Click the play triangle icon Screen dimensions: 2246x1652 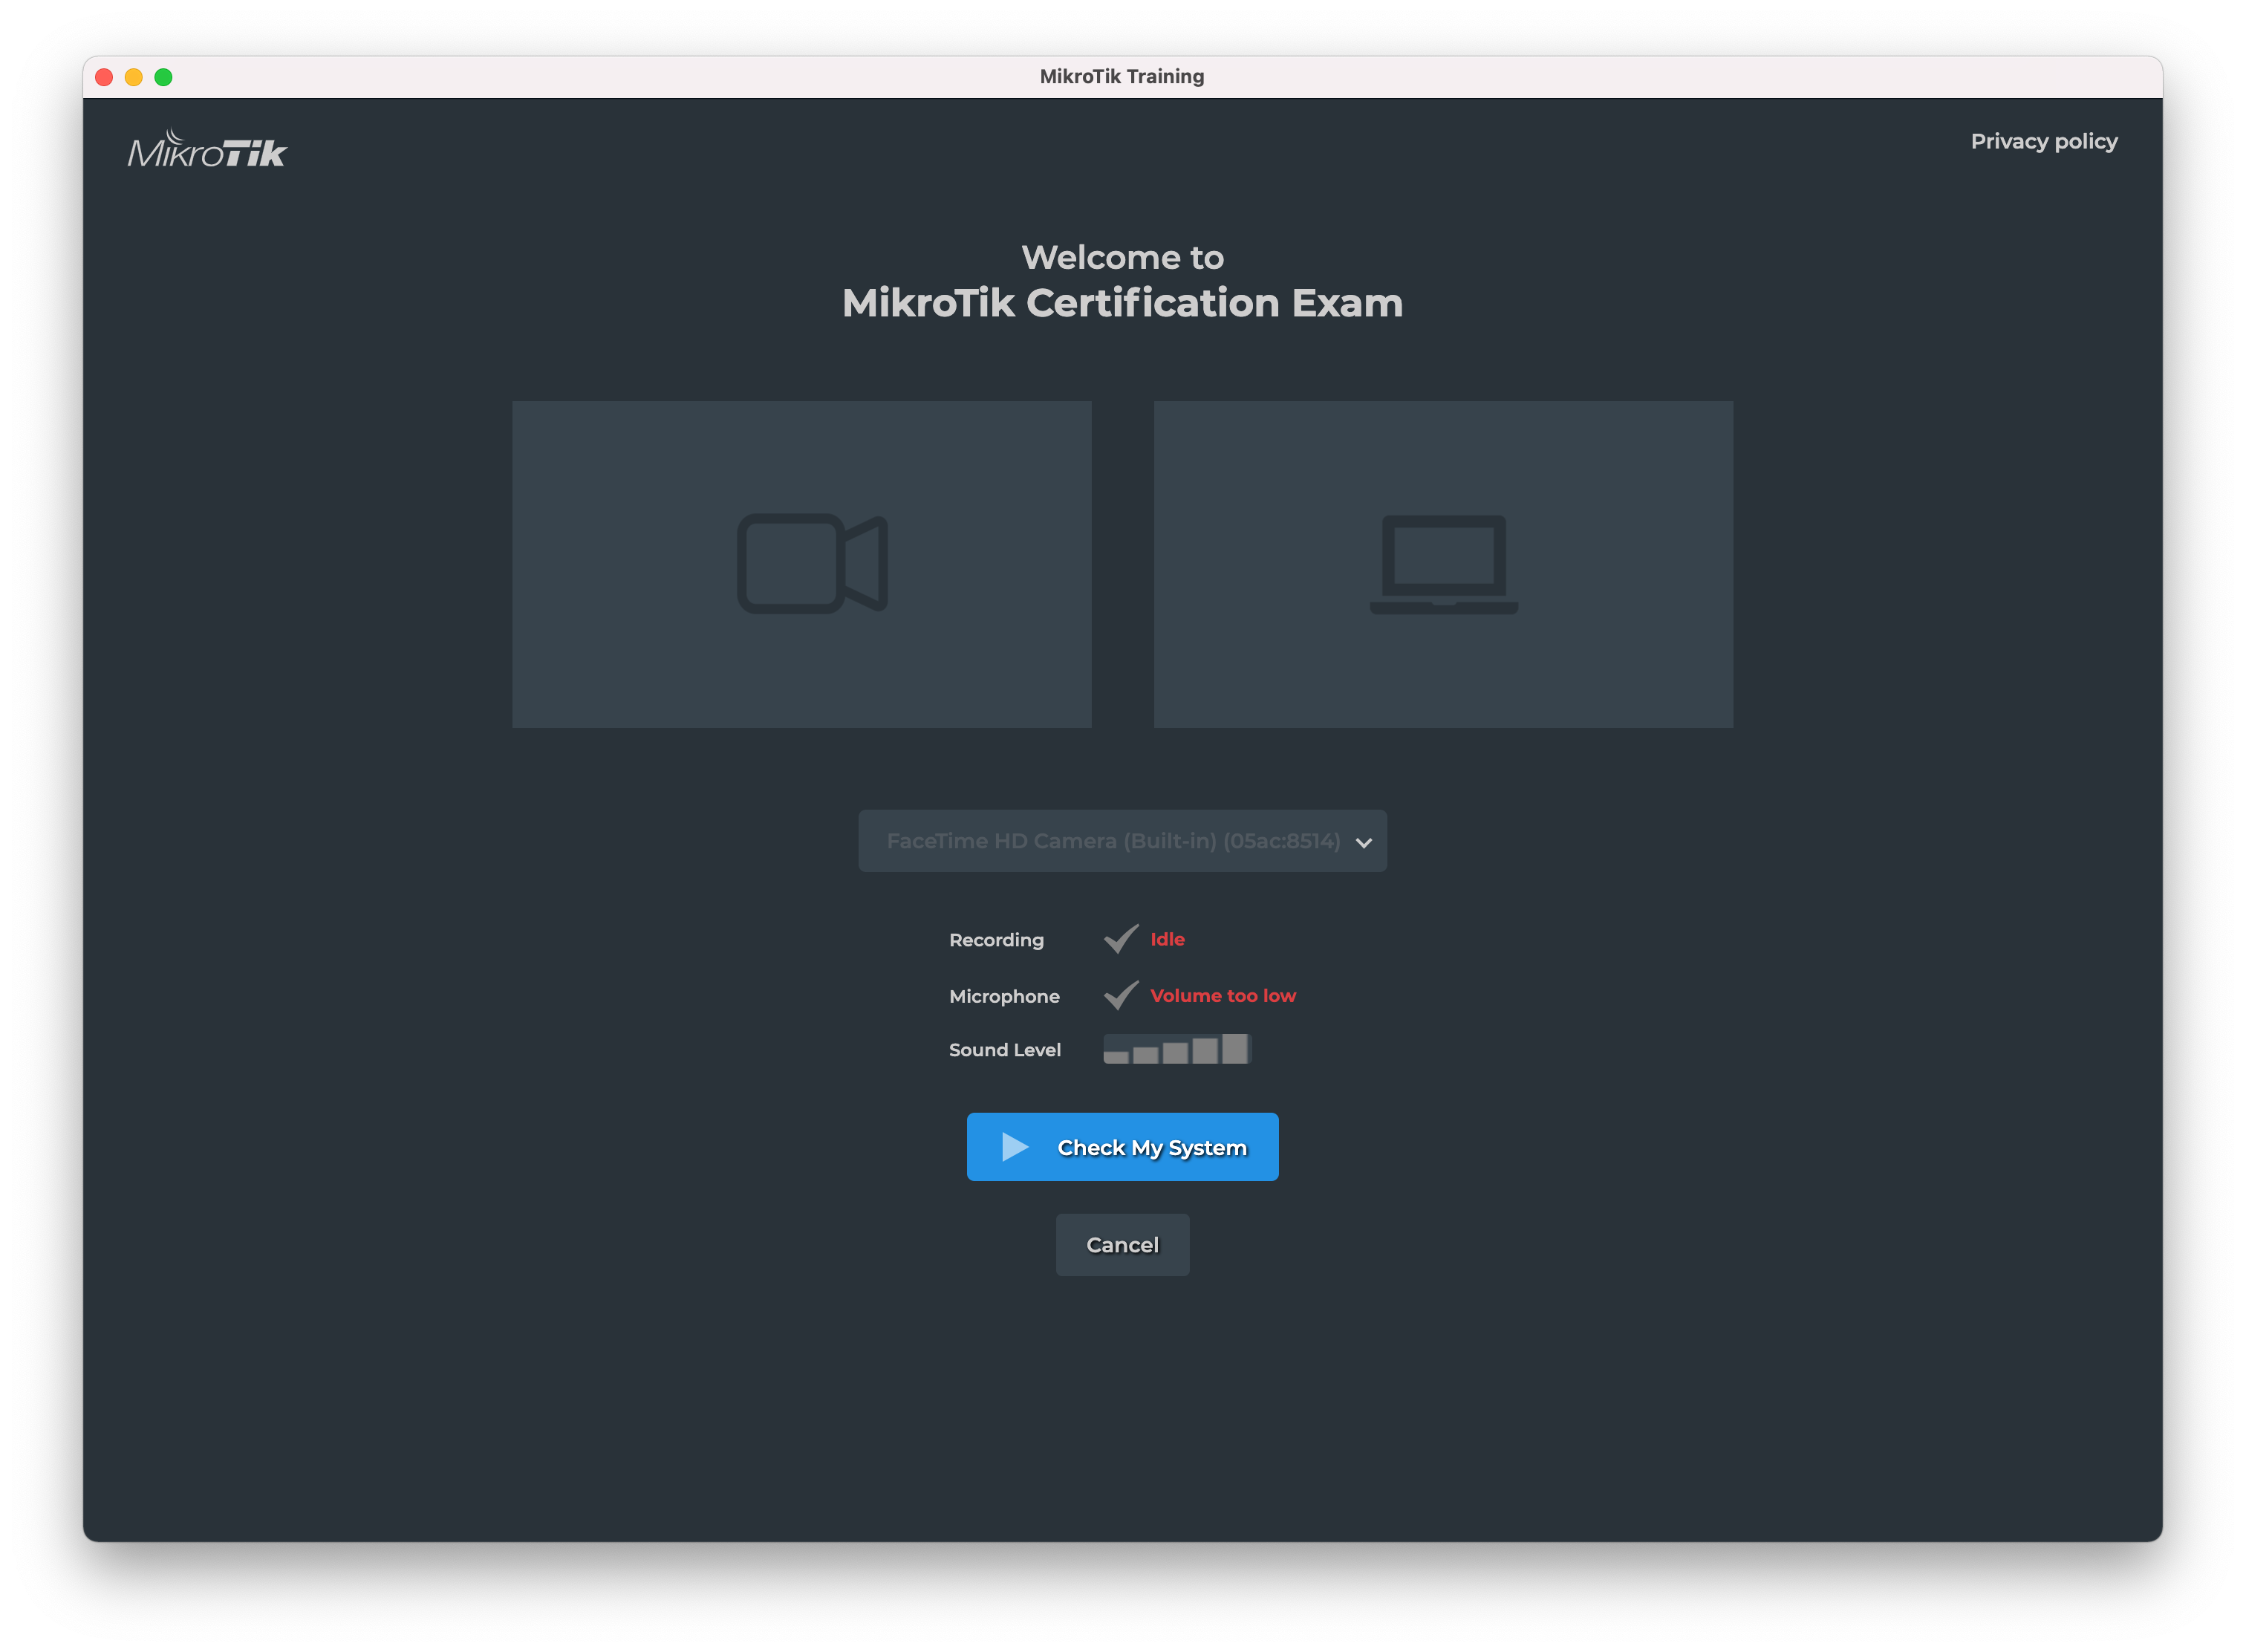[x=1014, y=1147]
